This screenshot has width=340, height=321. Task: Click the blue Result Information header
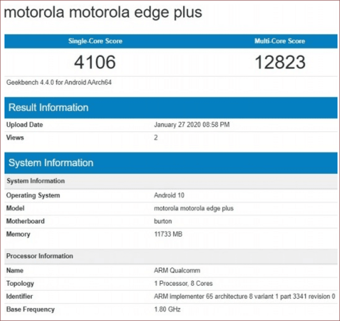pos(48,107)
